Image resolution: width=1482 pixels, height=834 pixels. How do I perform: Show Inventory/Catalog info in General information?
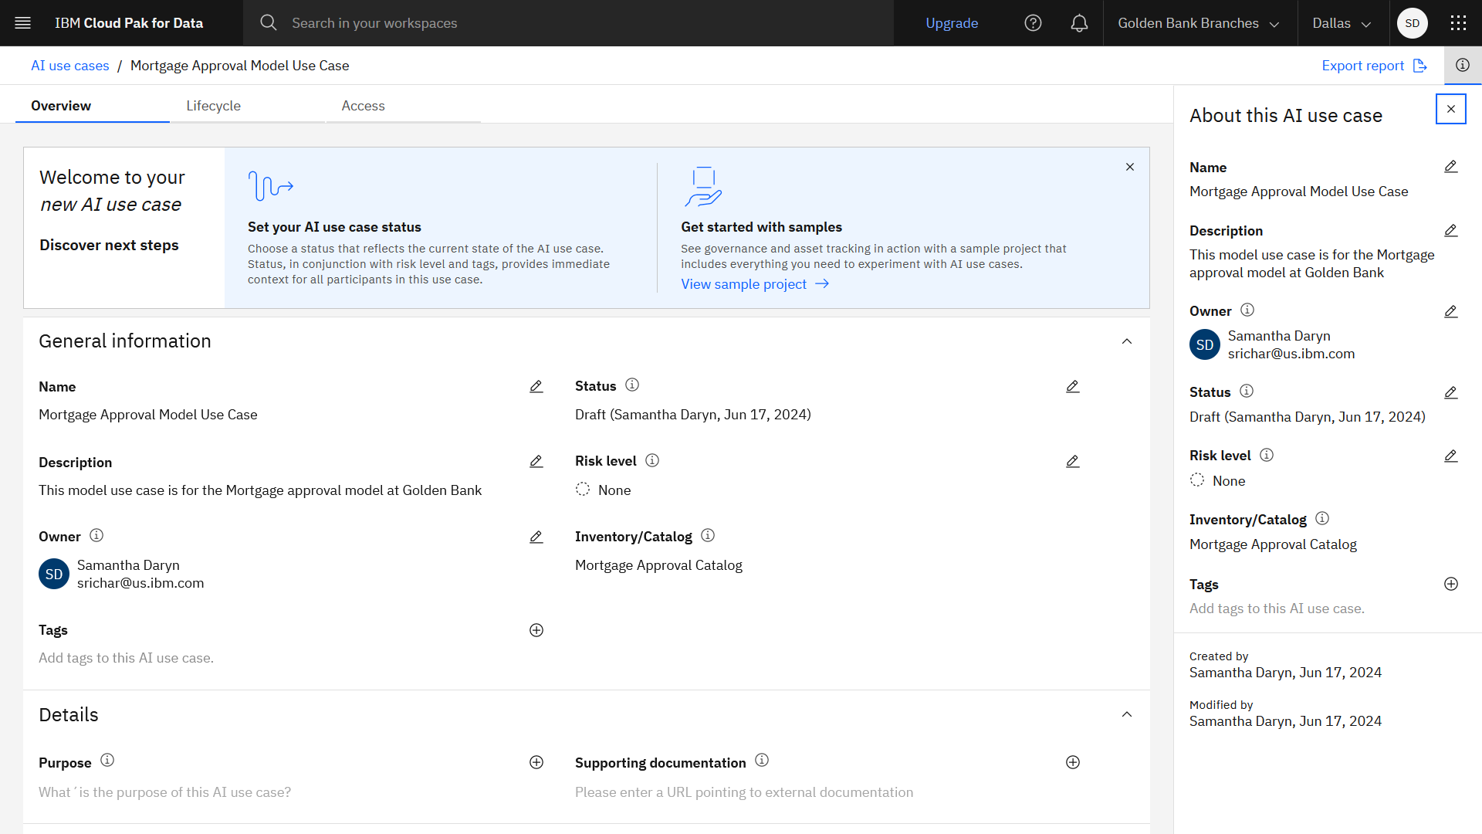(708, 535)
